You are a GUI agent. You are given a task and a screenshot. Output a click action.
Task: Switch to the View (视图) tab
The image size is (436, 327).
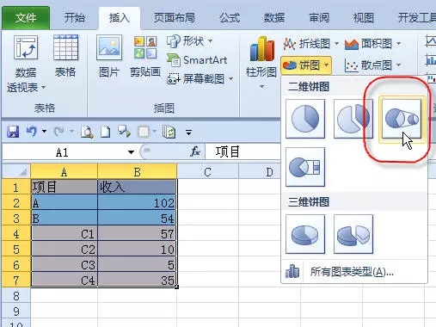[364, 18]
